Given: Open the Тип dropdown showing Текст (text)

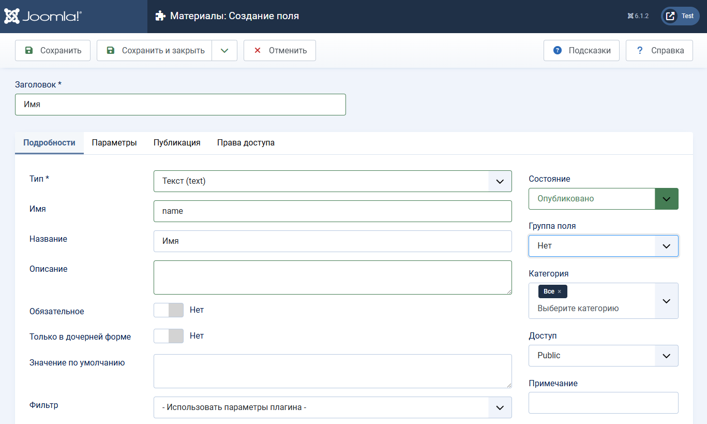Looking at the screenshot, I should click(333, 181).
